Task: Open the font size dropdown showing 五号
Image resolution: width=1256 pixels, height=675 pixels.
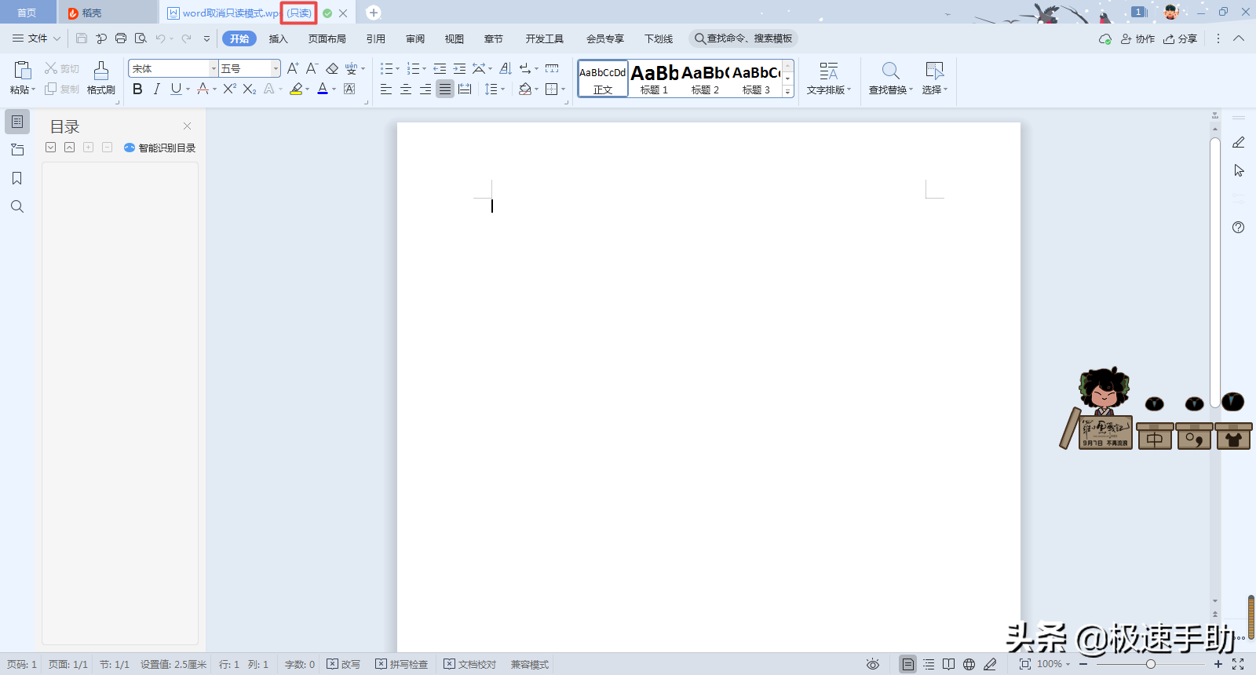Action: (x=276, y=69)
